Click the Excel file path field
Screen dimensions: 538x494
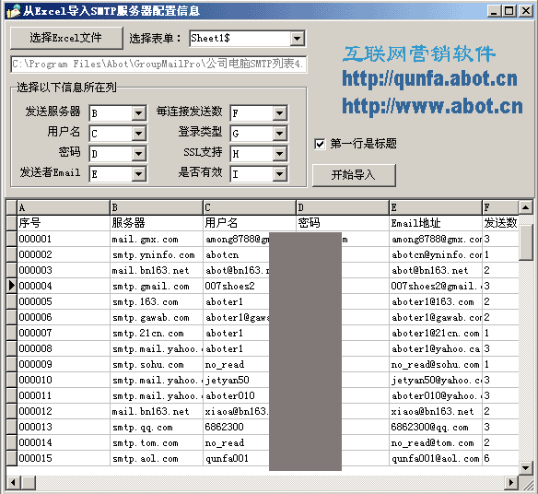click(158, 65)
